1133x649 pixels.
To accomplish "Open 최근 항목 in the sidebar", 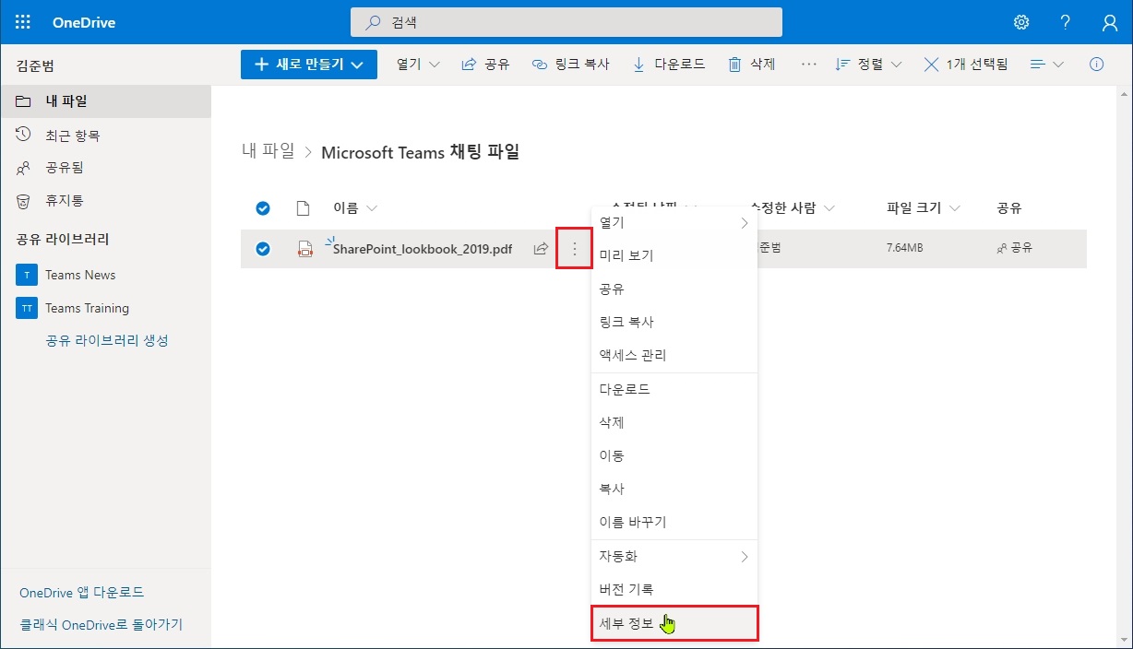I will [105, 136].
